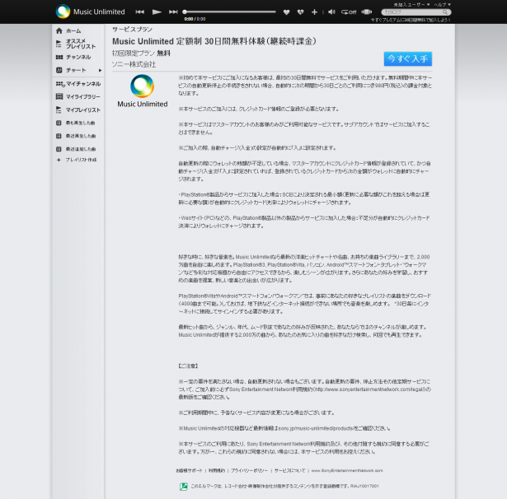Click プレイリスト作成 to create a playlist
The width and height of the screenshot is (507, 499).
coord(81,160)
